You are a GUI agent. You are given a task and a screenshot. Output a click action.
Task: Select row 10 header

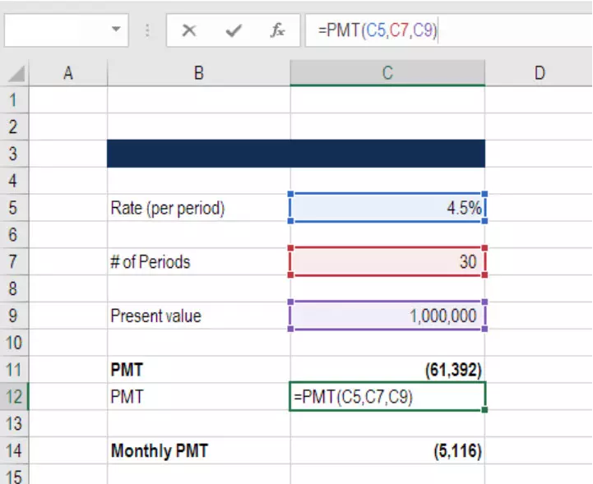pos(14,343)
